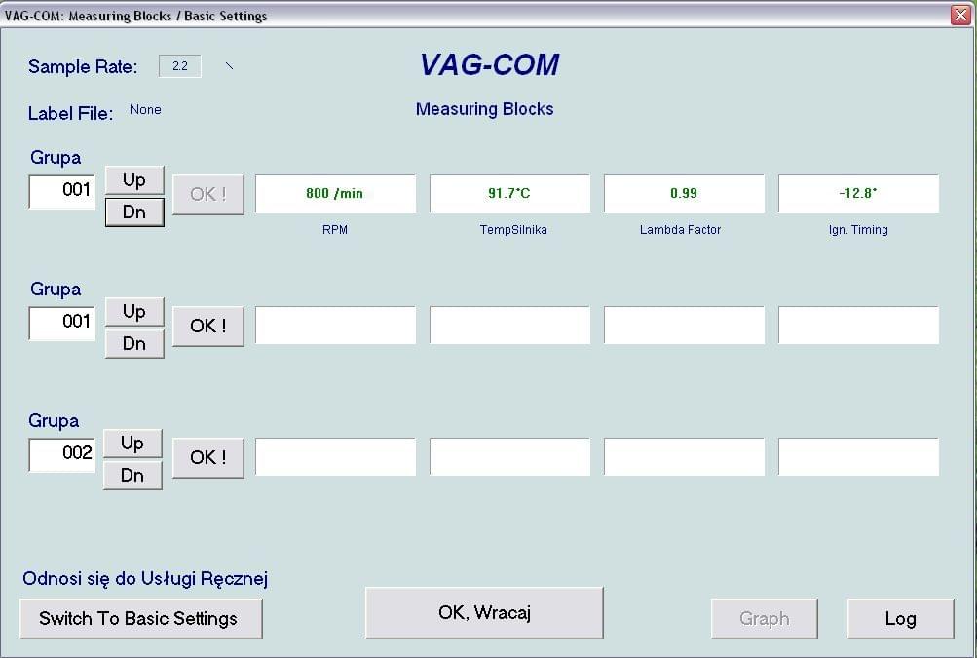Open the Log button
Screen dimensions: 977x658
(900, 619)
